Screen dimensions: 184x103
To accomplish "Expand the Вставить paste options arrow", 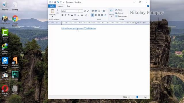I will pyautogui.click(x=52, y=17).
